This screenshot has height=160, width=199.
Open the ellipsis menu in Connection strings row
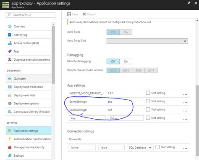pyautogui.click(x=185, y=148)
